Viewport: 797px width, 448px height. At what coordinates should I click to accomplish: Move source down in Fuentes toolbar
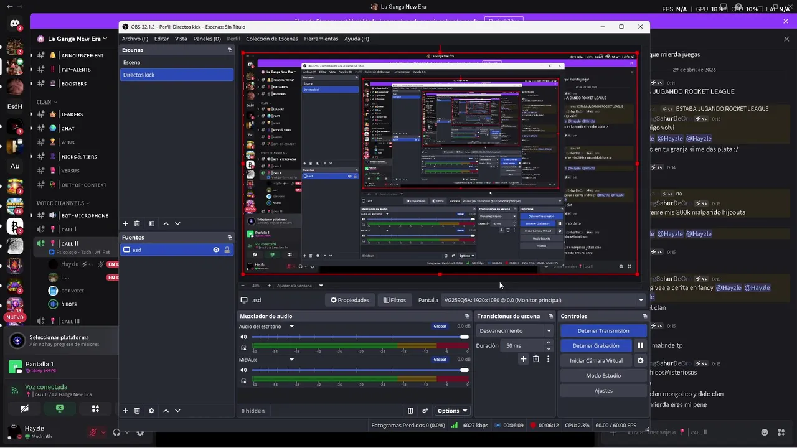177,411
